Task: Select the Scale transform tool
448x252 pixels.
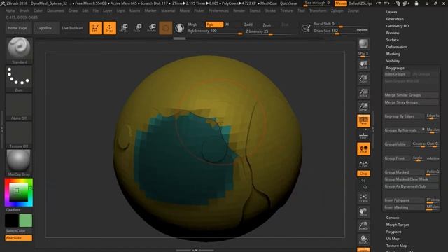Action: (x=138, y=28)
